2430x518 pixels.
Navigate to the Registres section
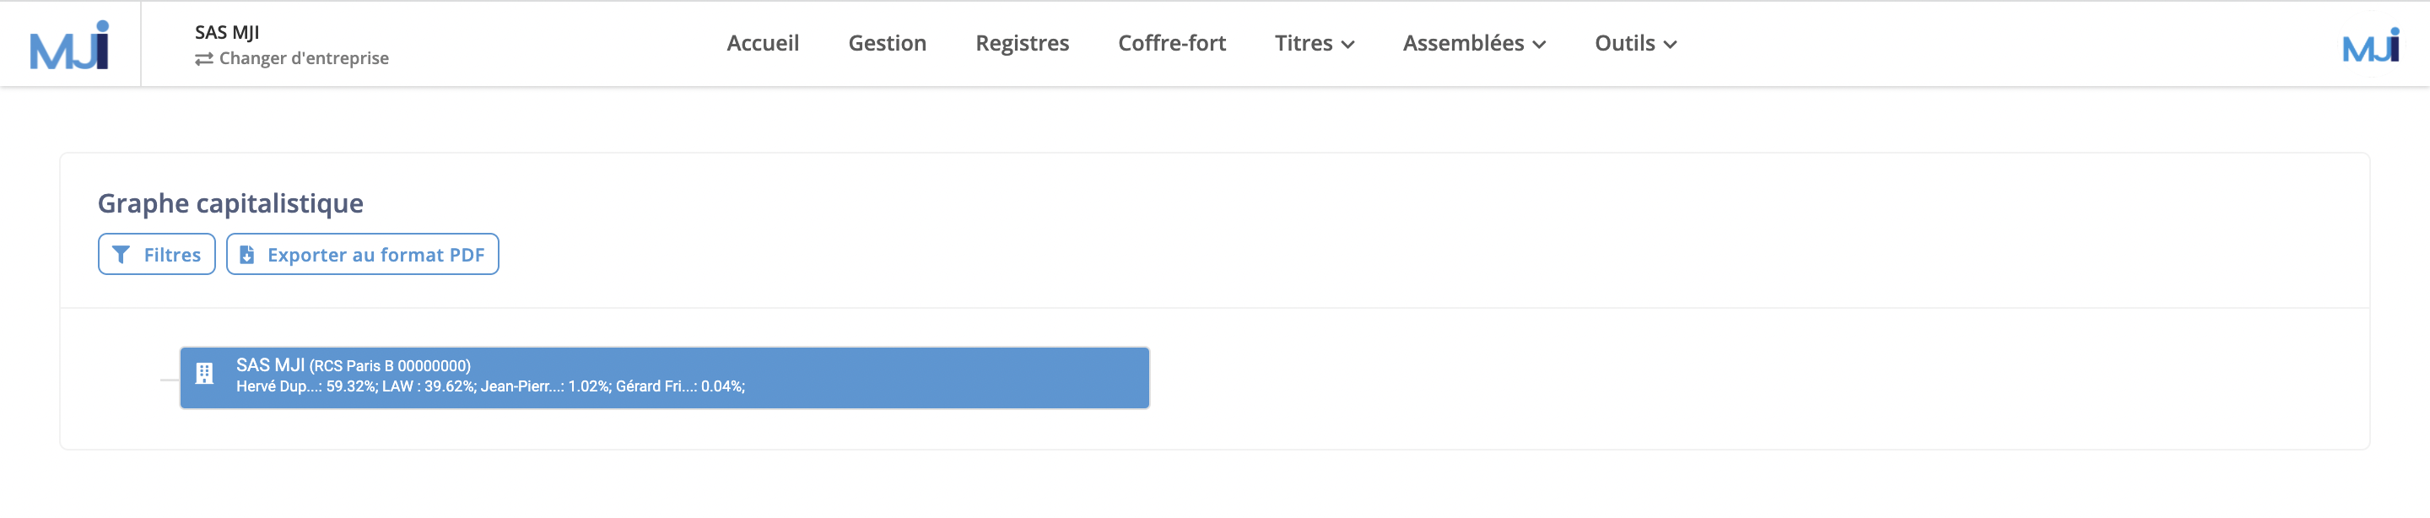[1022, 43]
